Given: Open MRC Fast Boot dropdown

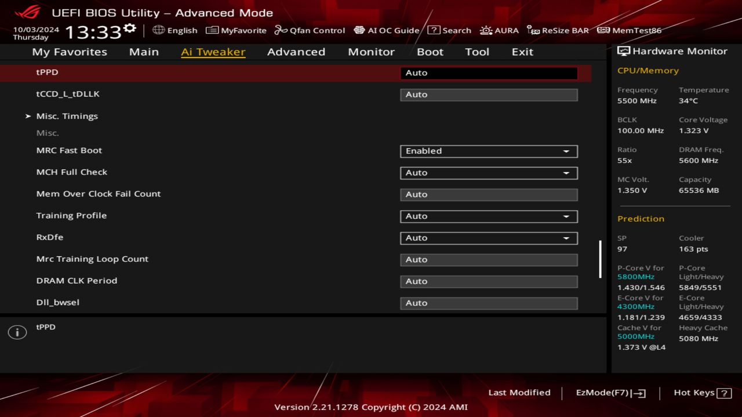Looking at the screenshot, I should coord(489,151).
